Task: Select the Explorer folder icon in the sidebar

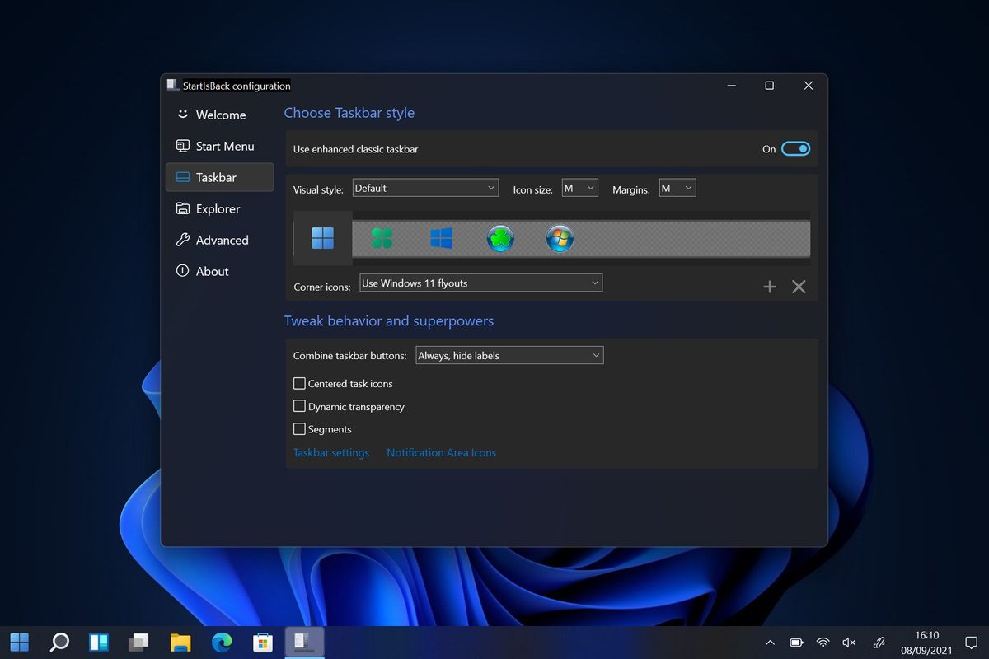Action: (182, 208)
